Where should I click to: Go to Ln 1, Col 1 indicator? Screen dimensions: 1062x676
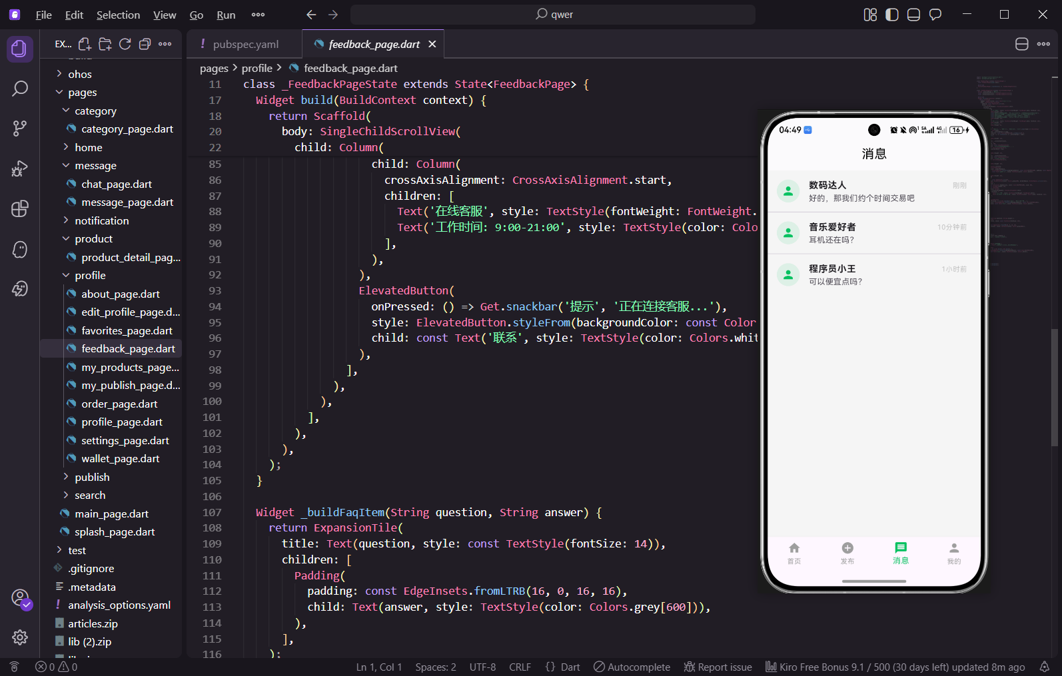click(x=378, y=667)
